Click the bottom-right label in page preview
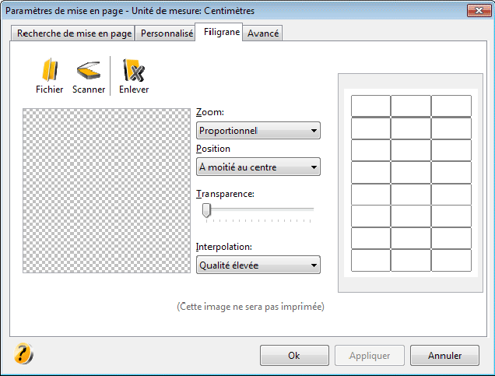 [451, 260]
